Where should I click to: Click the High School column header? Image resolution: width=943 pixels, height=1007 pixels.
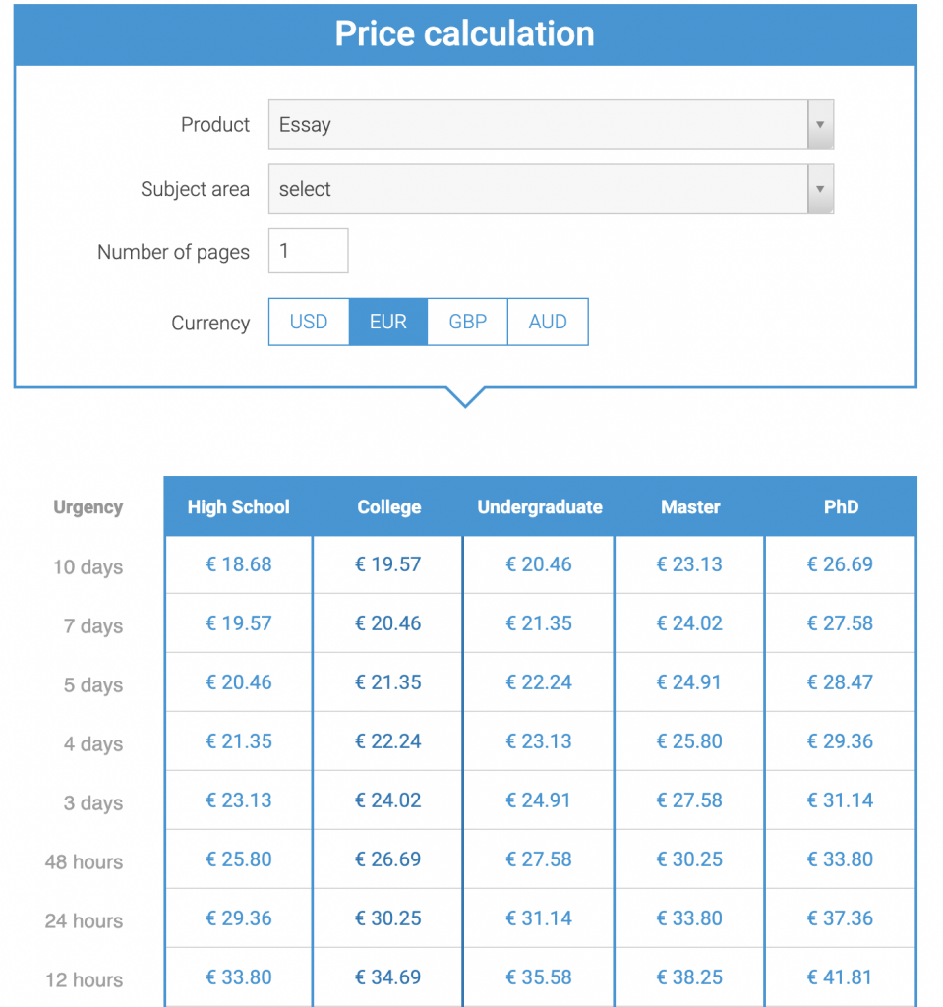(x=238, y=507)
